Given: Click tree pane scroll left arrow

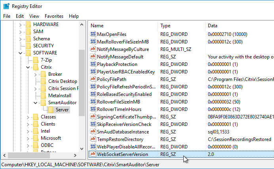Looking at the screenshot, I should pyautogui.click(x=4, y=155).
